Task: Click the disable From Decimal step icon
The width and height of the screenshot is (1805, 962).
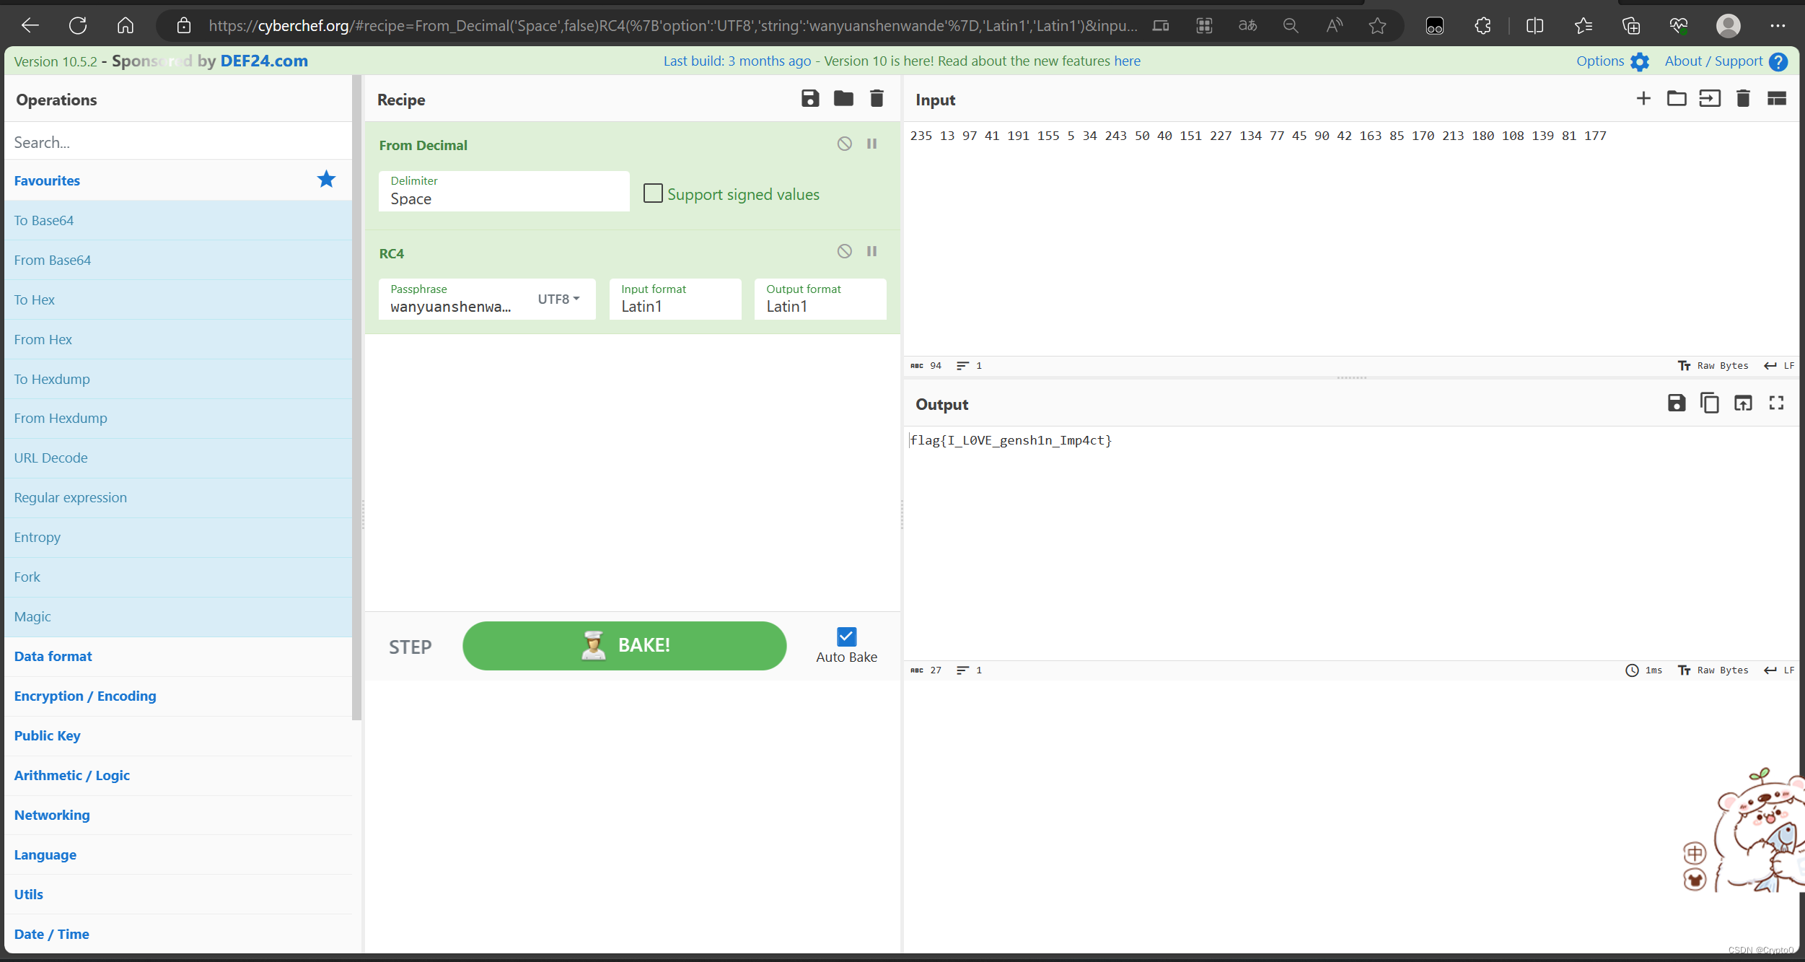Action: click(x=846, y=143)
